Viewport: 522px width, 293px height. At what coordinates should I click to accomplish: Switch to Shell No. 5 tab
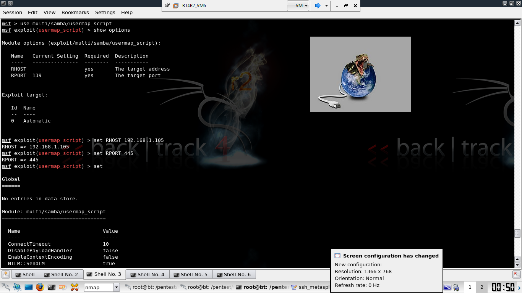191,274
